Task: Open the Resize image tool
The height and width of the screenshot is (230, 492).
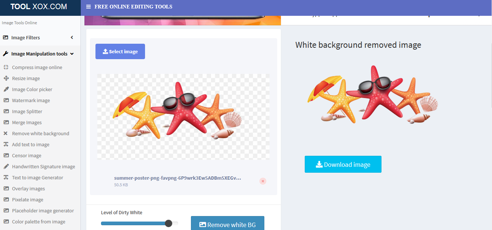Action: (26, 78)
